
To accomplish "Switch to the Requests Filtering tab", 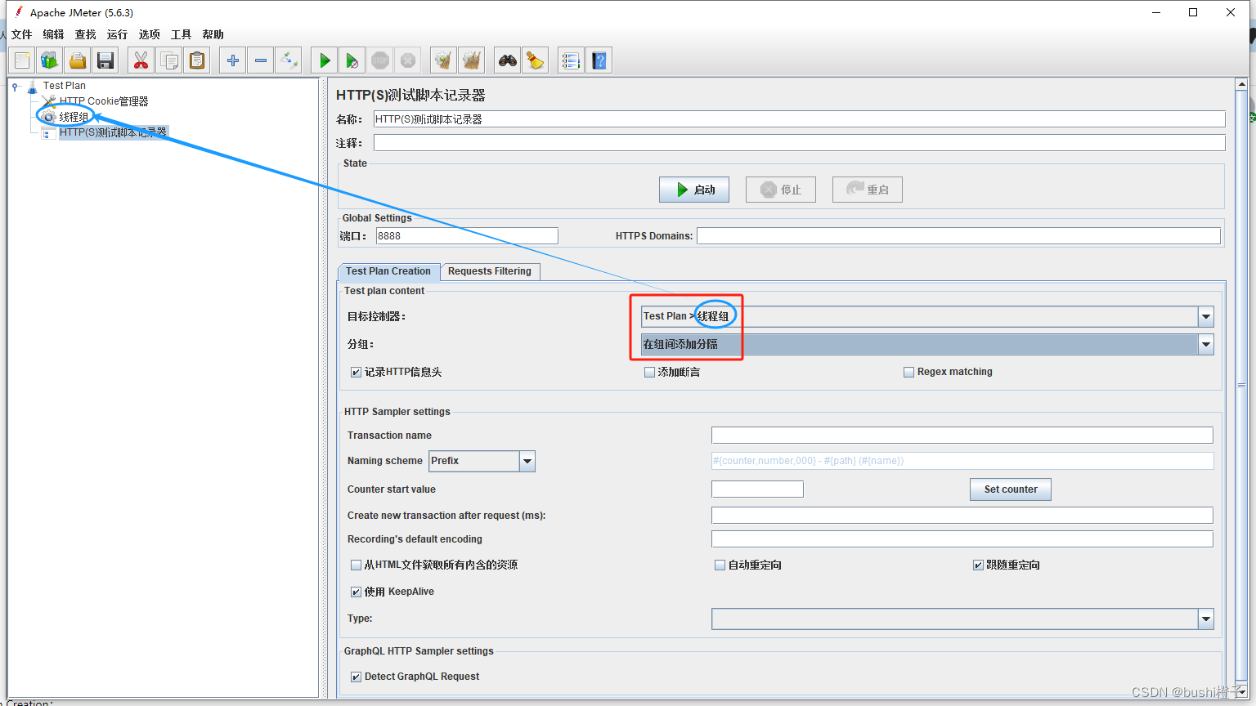I will 490,271.
